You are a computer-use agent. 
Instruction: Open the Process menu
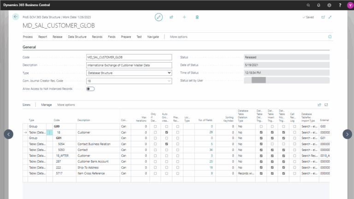click(28, 37)
